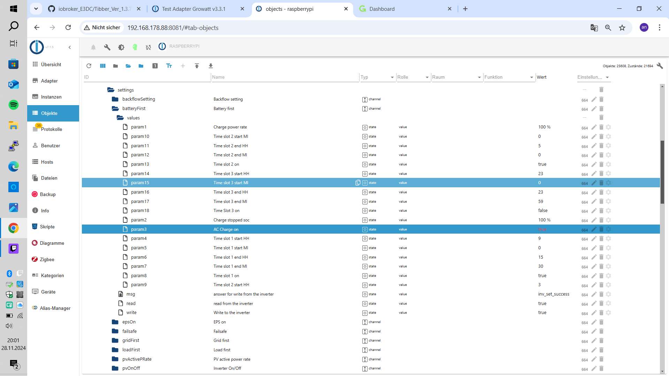
Task: Click the download objects arrow icon
Action: coord(211,66)
